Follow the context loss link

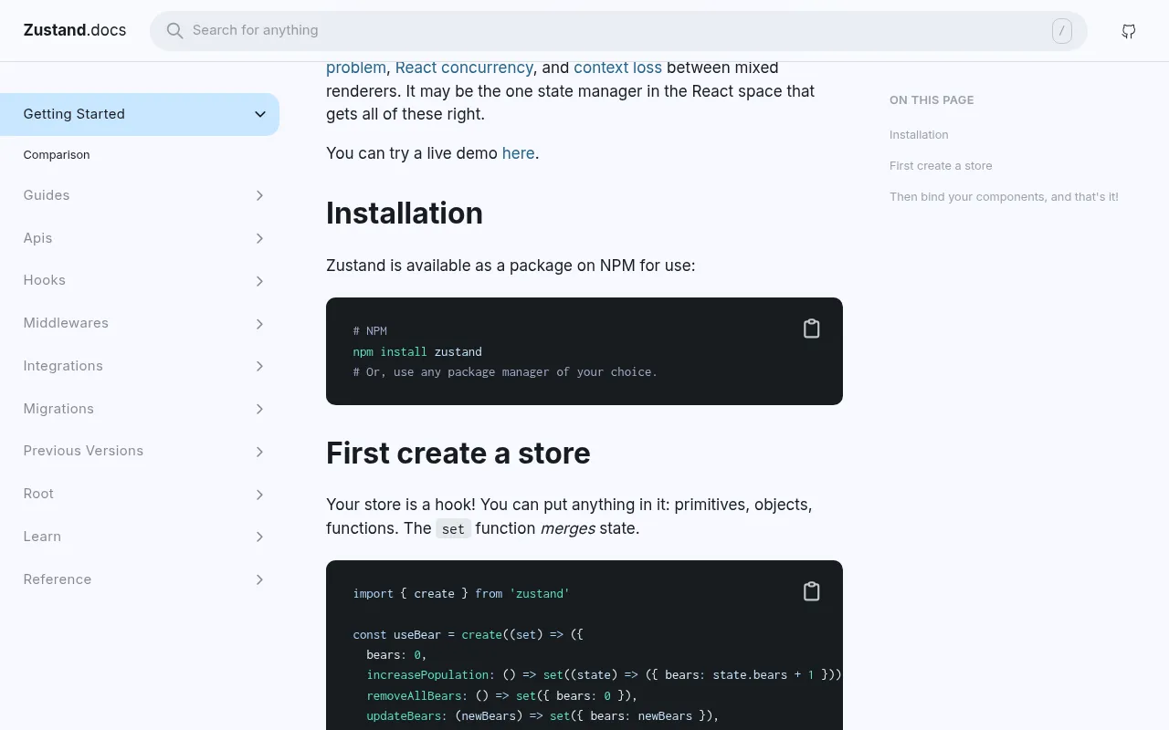pos(617,68)
